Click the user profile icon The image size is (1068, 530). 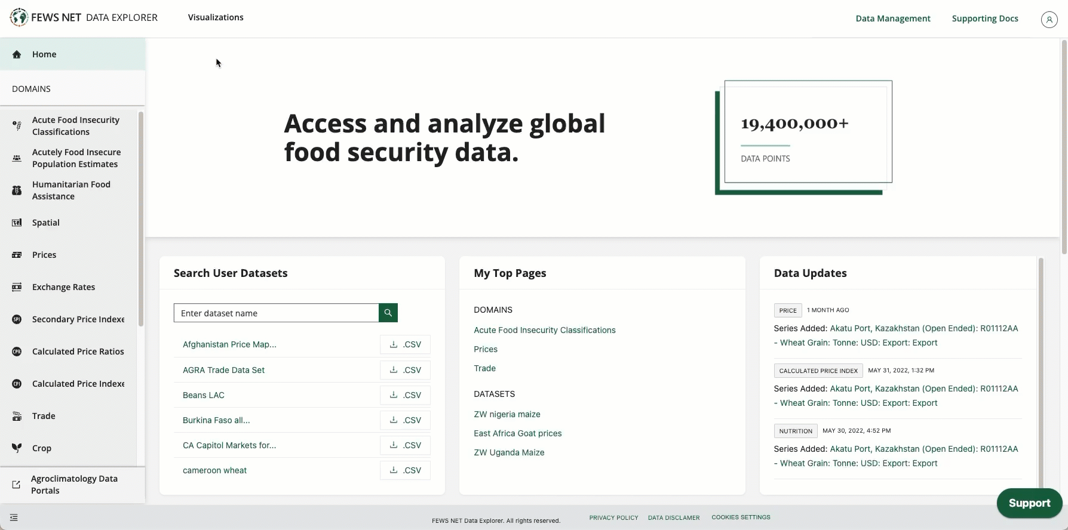1049,19
